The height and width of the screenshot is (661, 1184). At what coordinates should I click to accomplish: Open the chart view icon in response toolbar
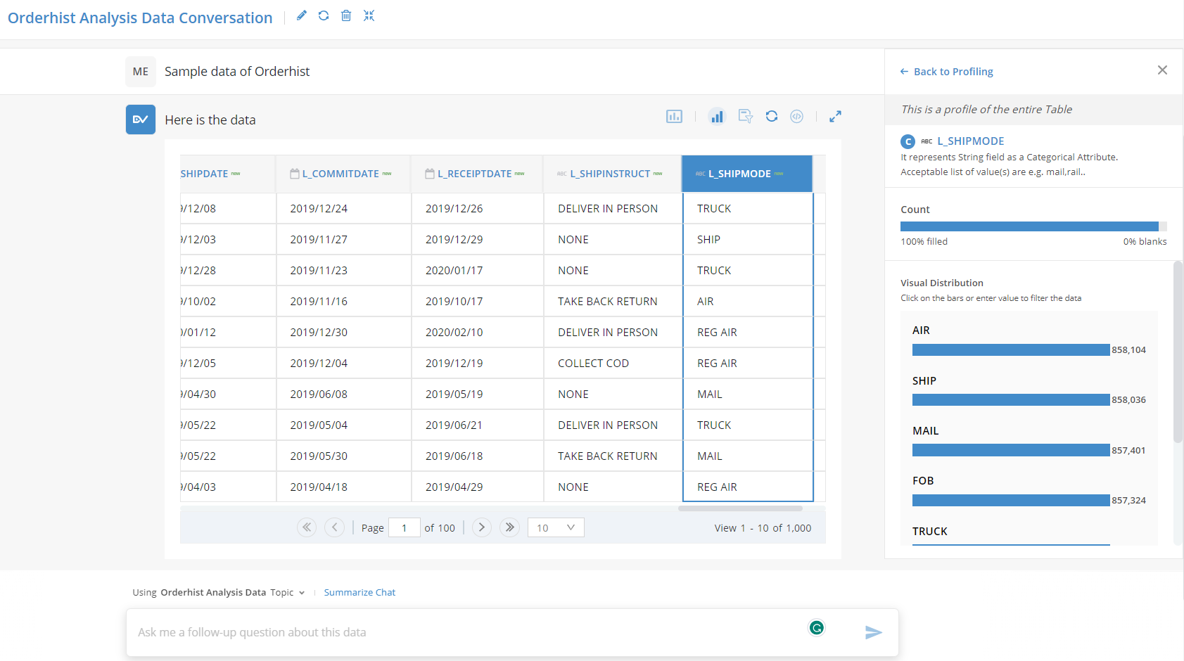(x=674, y=117)
